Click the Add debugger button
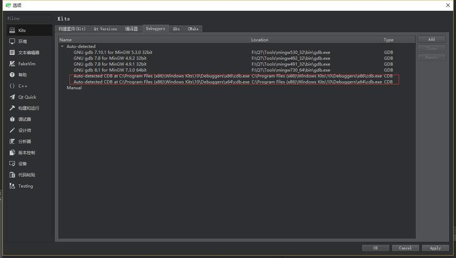 (x=431, y=39)
